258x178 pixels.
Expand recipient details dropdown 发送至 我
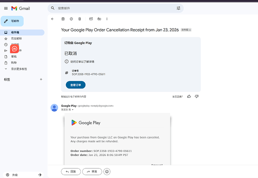pyautogui.click(x=73, y=110)
